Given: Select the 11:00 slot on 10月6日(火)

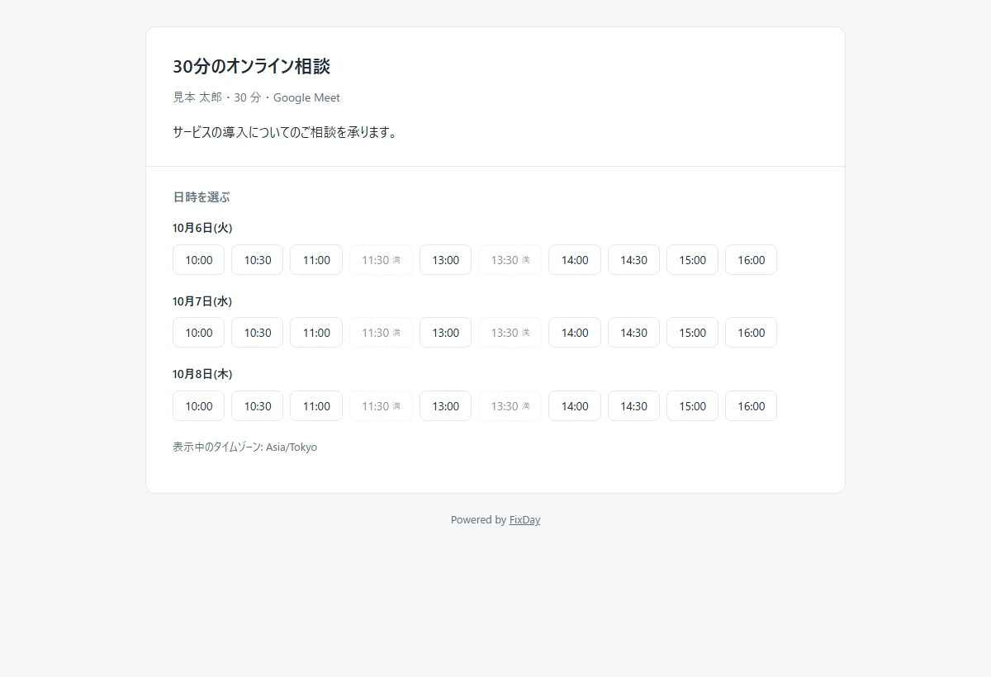Looking at the screenshot, I should point(316,260).
